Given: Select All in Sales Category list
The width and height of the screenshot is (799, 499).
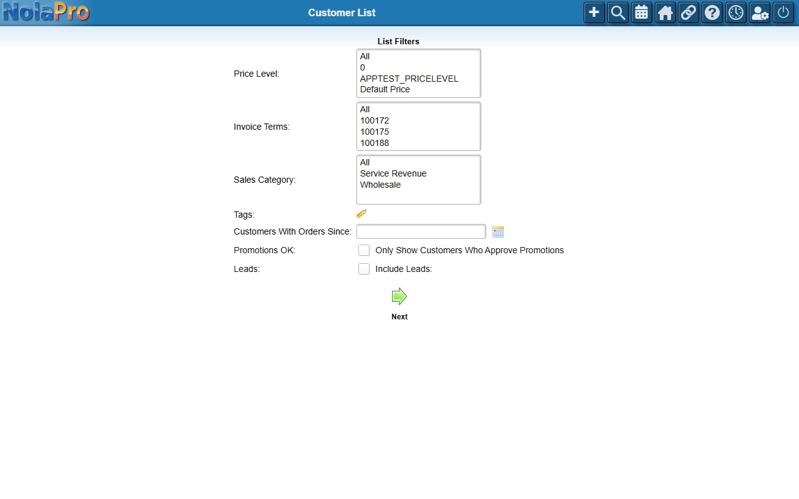Looking at the screenshot, I should click(418, 162).
